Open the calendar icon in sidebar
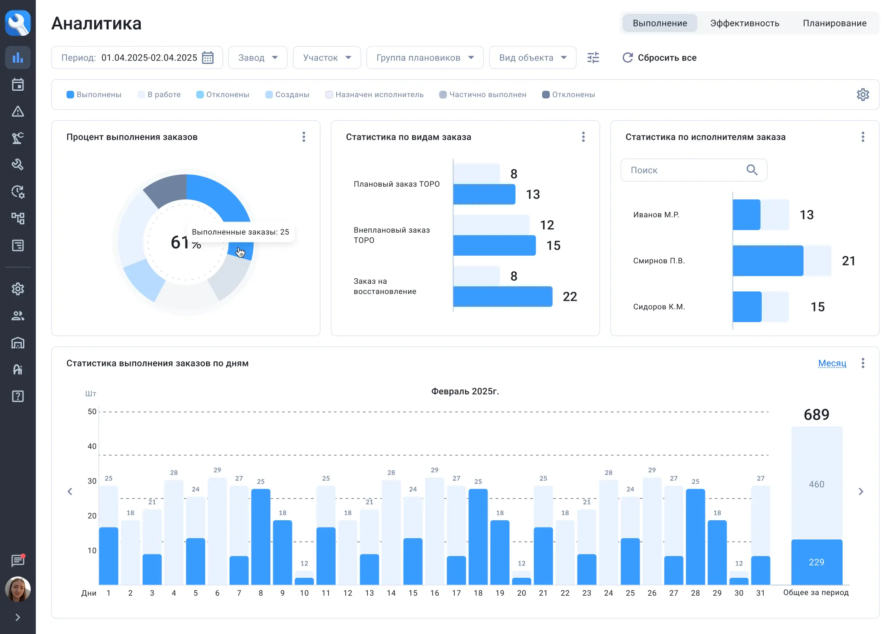895x634 pixels. [17, 84]
